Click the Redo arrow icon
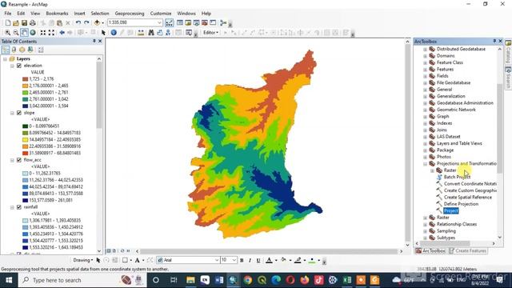512x288 pixels. click(86, 23)
